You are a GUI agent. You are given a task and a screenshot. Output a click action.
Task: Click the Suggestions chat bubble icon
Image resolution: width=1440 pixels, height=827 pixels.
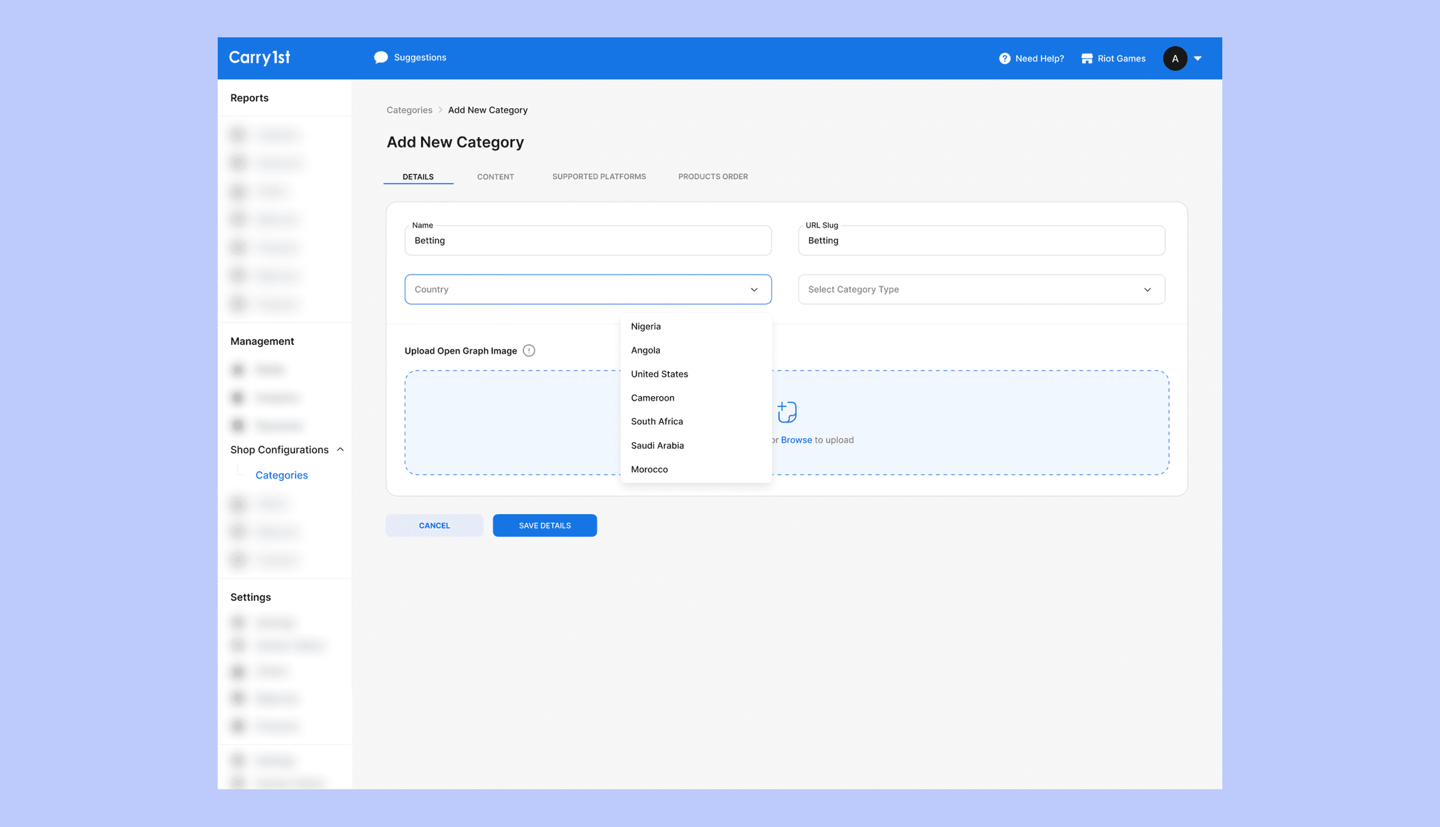pos(381,57)
